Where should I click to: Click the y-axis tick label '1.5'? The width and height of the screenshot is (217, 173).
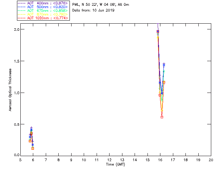click(x=16, y=61)
